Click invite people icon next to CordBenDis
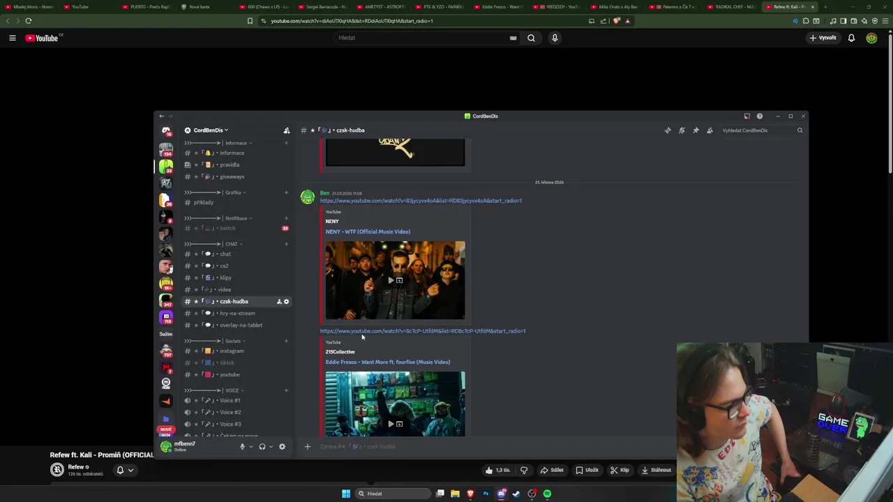 tap(286, 130)
